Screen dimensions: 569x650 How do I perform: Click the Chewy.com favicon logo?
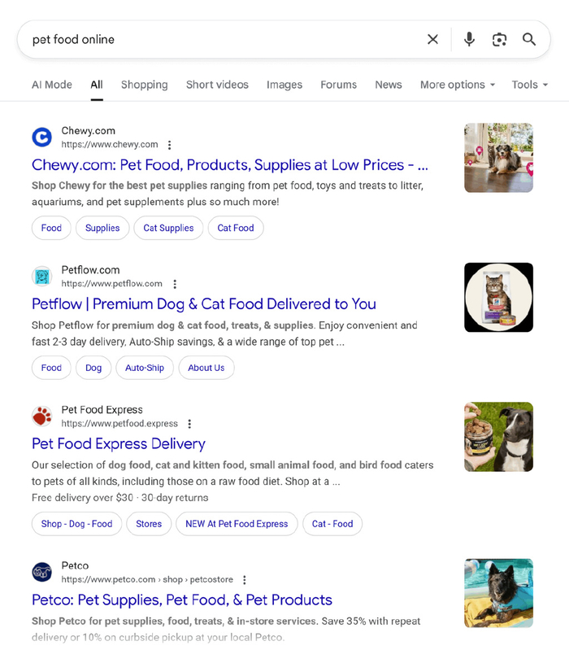(x=41, y=137)
